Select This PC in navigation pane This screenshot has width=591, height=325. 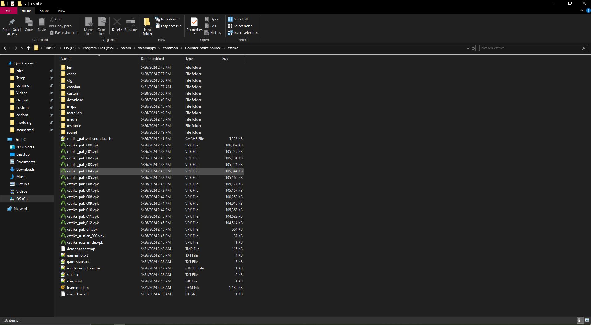[x=20, y=140]
